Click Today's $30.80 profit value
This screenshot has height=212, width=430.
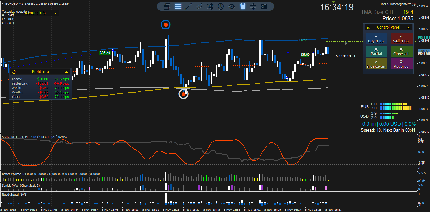click(43, 79)
